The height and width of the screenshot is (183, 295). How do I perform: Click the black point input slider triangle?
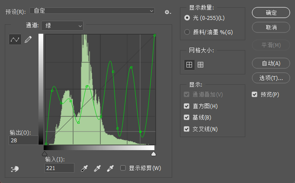coord(45,154)
